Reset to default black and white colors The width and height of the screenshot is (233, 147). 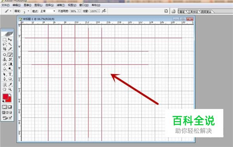pos(3,101)
